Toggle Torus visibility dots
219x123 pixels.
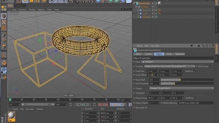155,10
